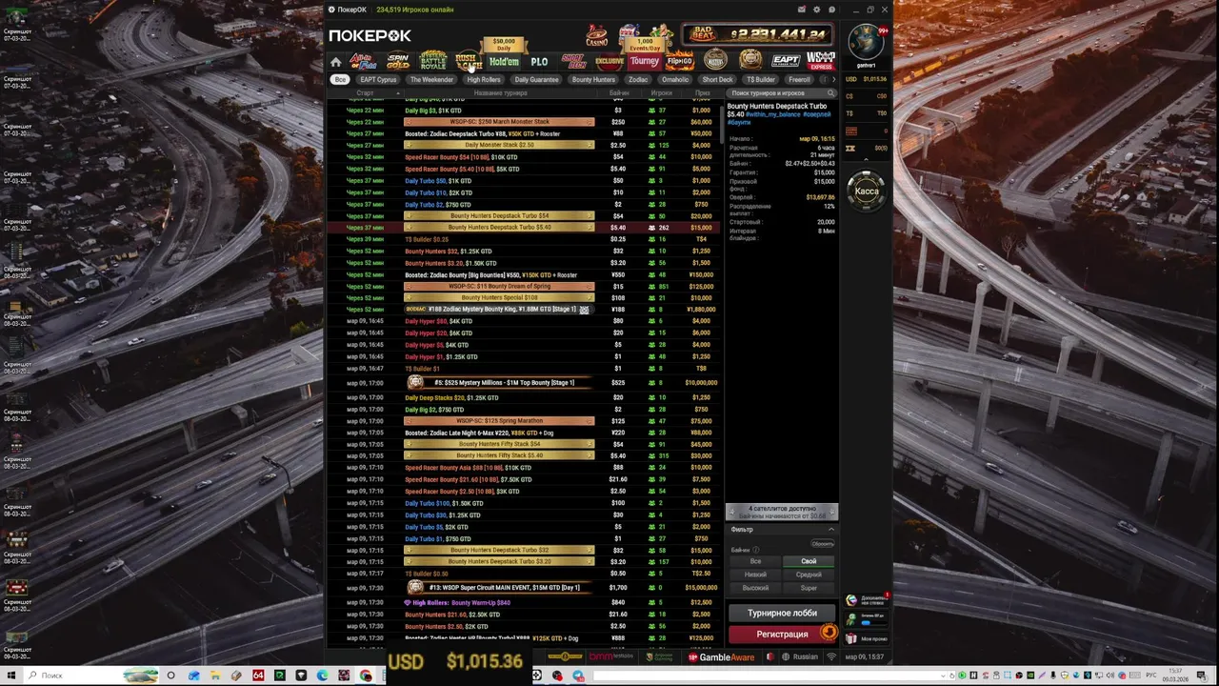Open the player avatar profile
1219x686 pixels.
(866, 42)
